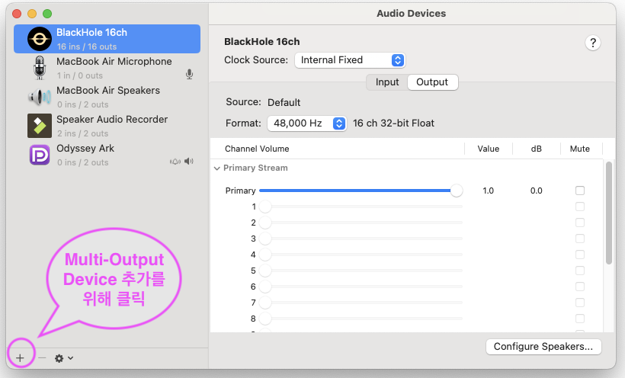Zoom window with the green button
Screen dimensions: 625x378
(x=47, y=14)
